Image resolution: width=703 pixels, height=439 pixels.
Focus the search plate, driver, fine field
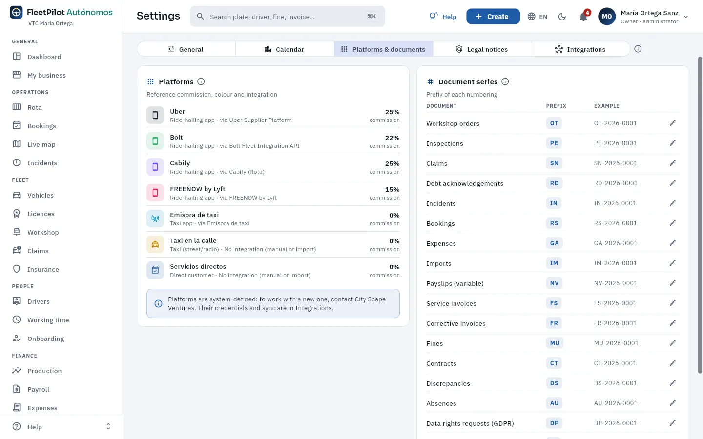point(288,17)
